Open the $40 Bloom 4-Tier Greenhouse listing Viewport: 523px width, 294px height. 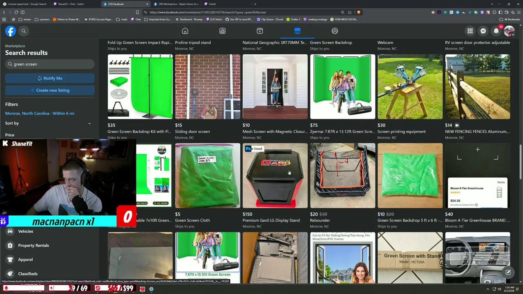478,186
